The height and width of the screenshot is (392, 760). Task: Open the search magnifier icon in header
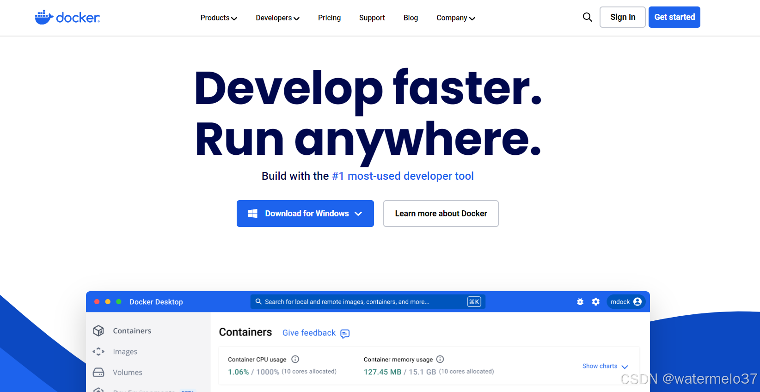tap(587, 17)
